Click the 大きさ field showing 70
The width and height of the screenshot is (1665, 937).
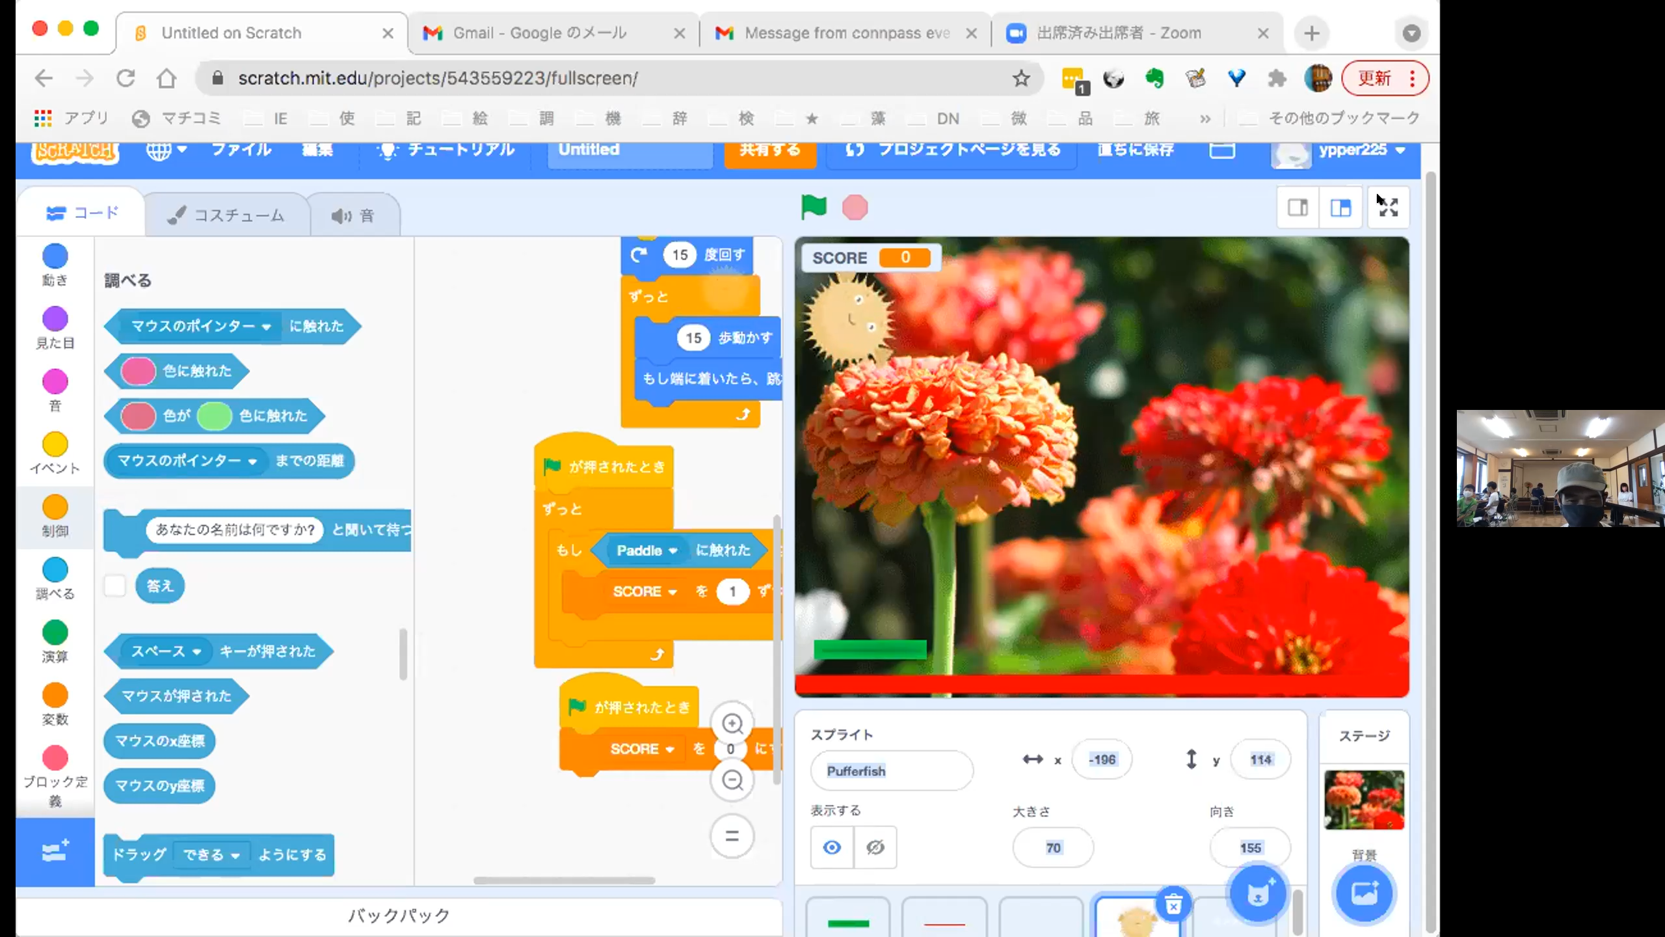pyautogui.click(x=1053, y=848)
